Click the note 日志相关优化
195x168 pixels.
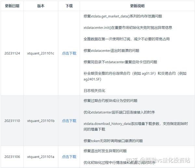[x=94, y=90]
